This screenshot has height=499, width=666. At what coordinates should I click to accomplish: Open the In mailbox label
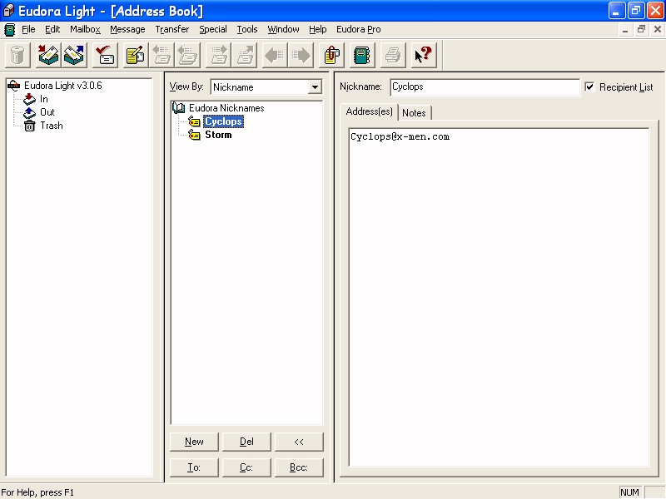point(44,99)
